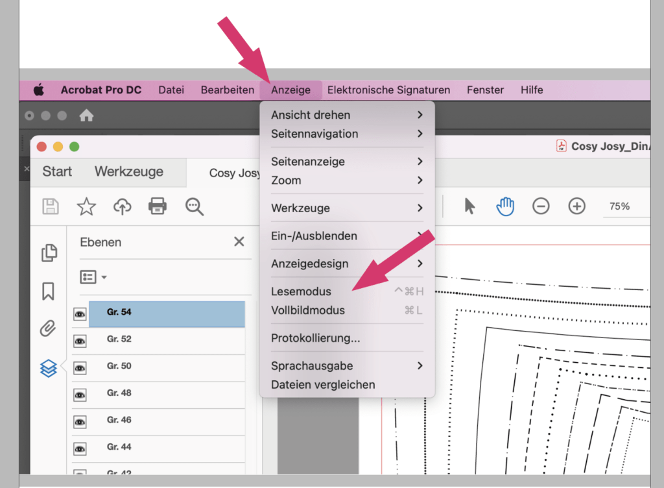
Task: Select the hand pan tool
Action: (x=505, y=206)
